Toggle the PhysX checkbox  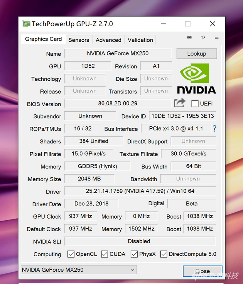[134, 254]
